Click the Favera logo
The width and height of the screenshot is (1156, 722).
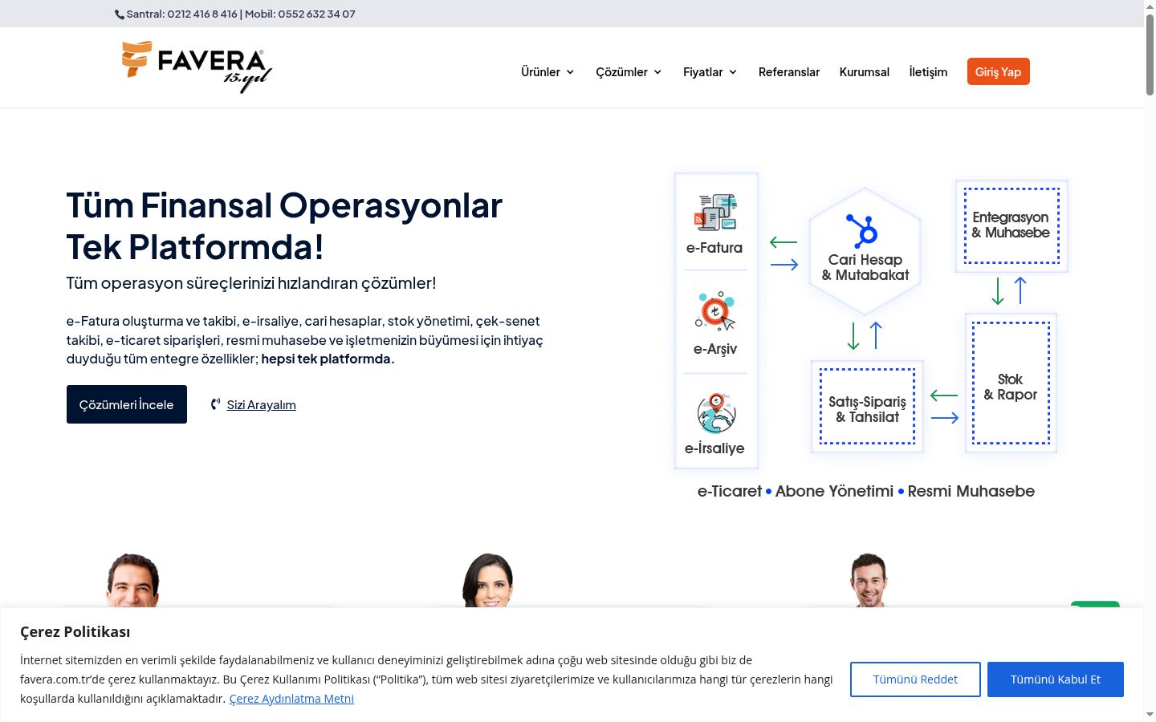pyautogui.click(x=197, y=67)
